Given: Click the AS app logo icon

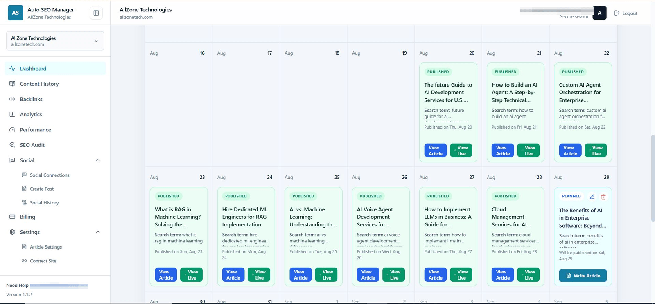Looking at the screenshot, I should coord(16,13).
